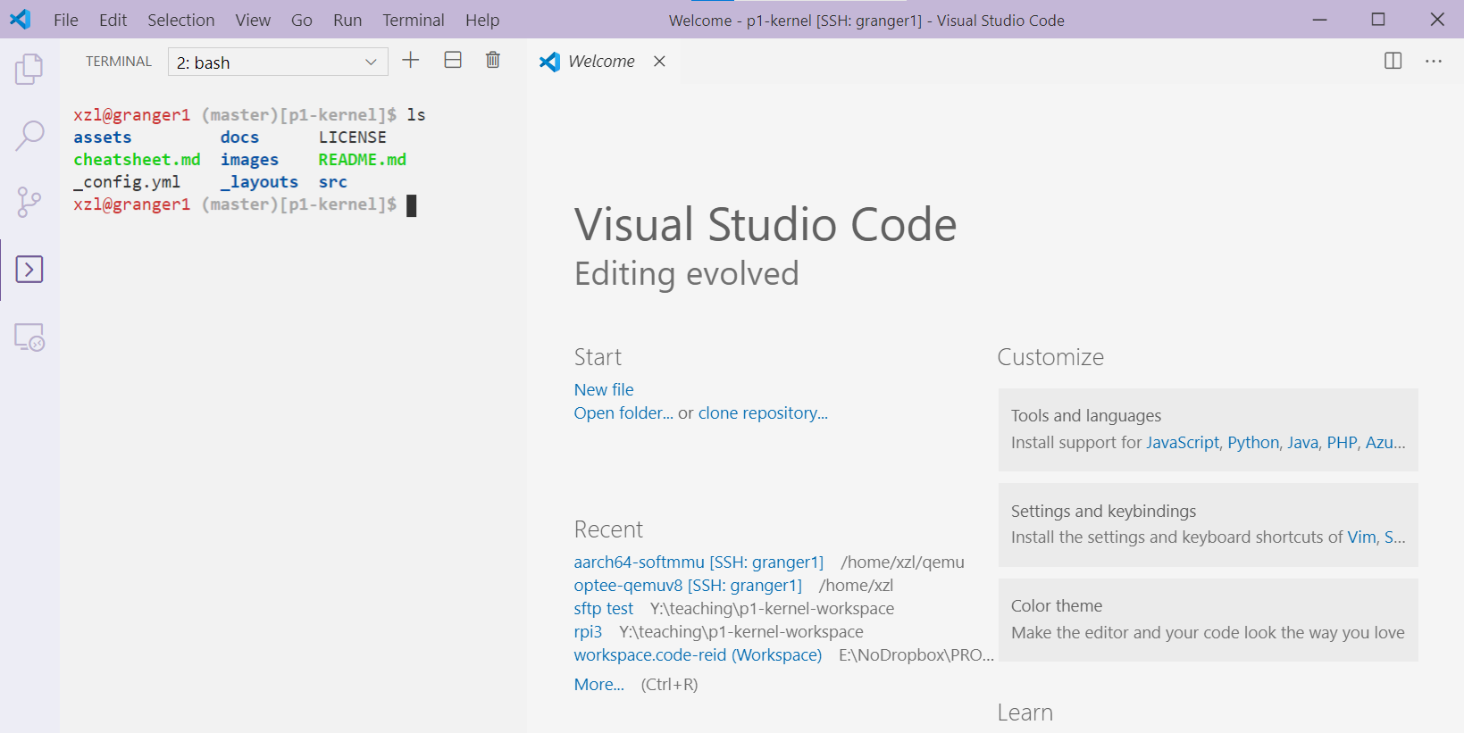Click '_config.yml' in terminal output

127,181
